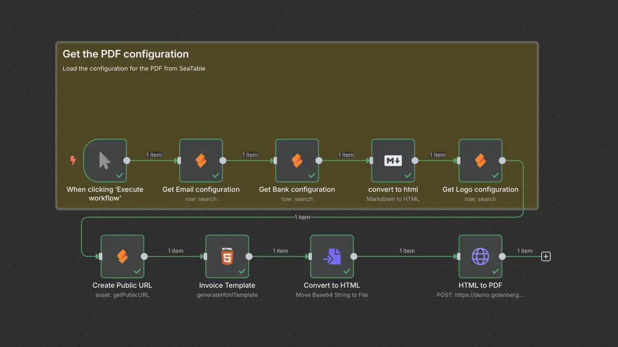This screenshot has width=618, height=347.
Task: Click '1 item' between convert to html and Logo configuration
Action: pyautogui.click(x=437, y=155)
